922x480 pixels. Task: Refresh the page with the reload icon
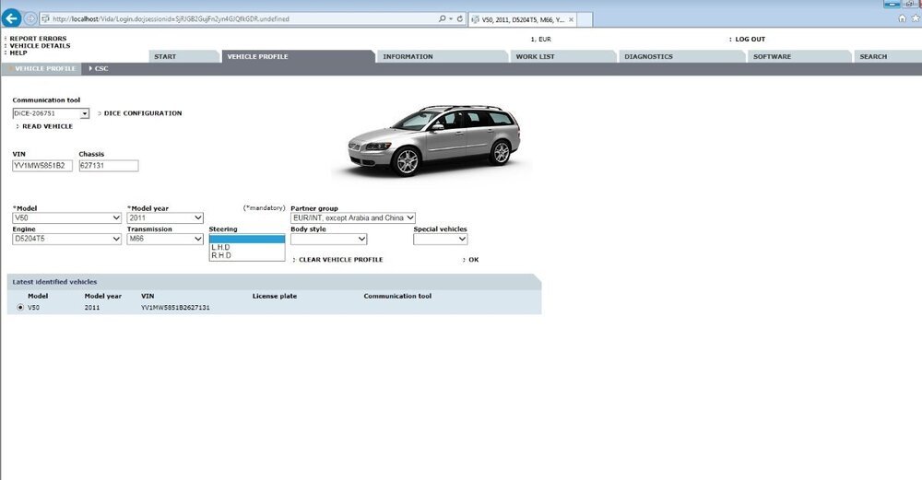pos(460,18)
